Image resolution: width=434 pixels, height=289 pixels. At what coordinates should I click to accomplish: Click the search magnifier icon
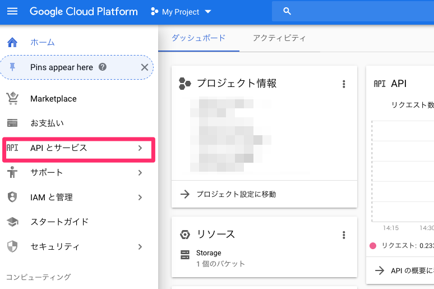[287, 11]
